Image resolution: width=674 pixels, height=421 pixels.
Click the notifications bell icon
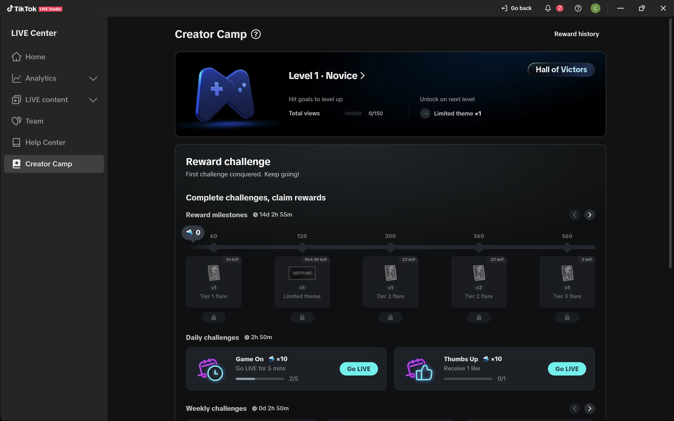(x=548, y=8)
